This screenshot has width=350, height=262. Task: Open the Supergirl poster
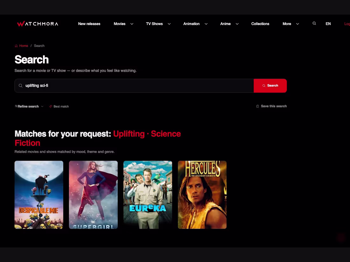(x=93, y=195)
